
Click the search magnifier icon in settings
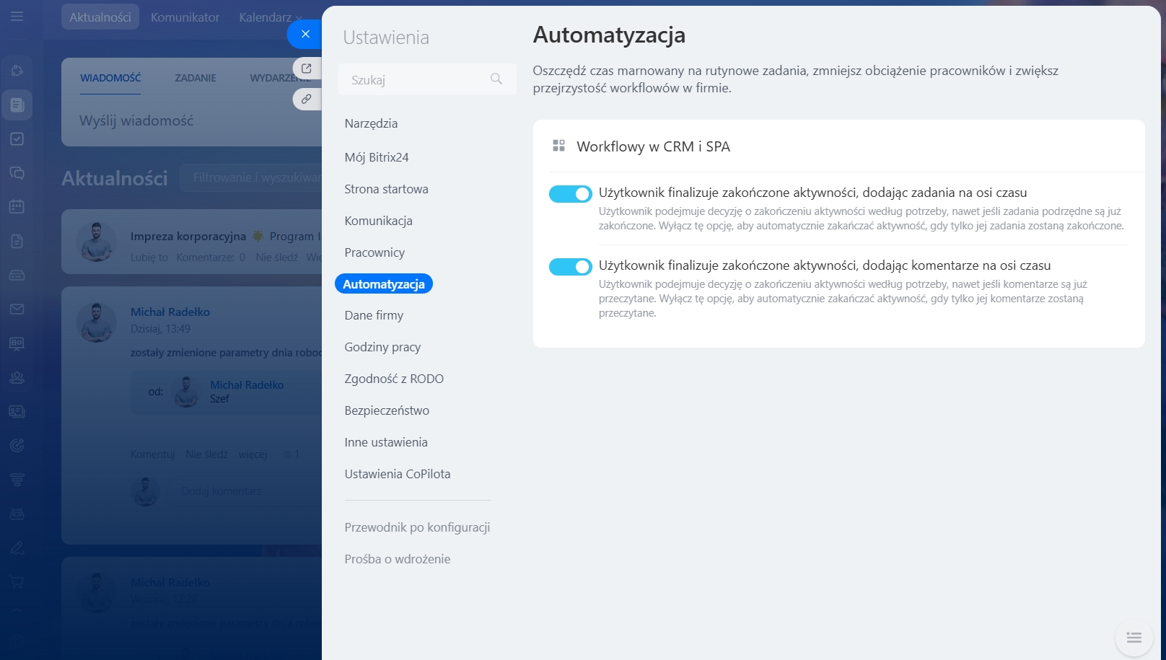[496, 79]
